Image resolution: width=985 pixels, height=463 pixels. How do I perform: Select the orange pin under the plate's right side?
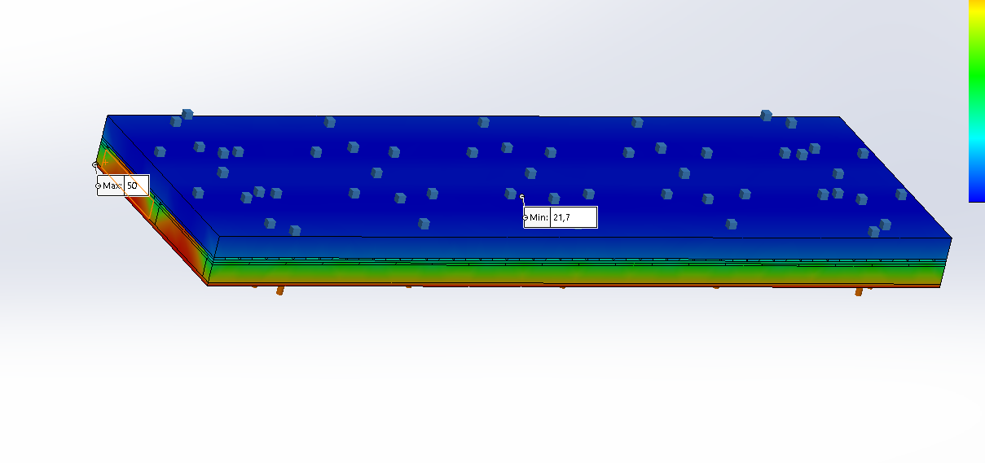click(858, 290)
